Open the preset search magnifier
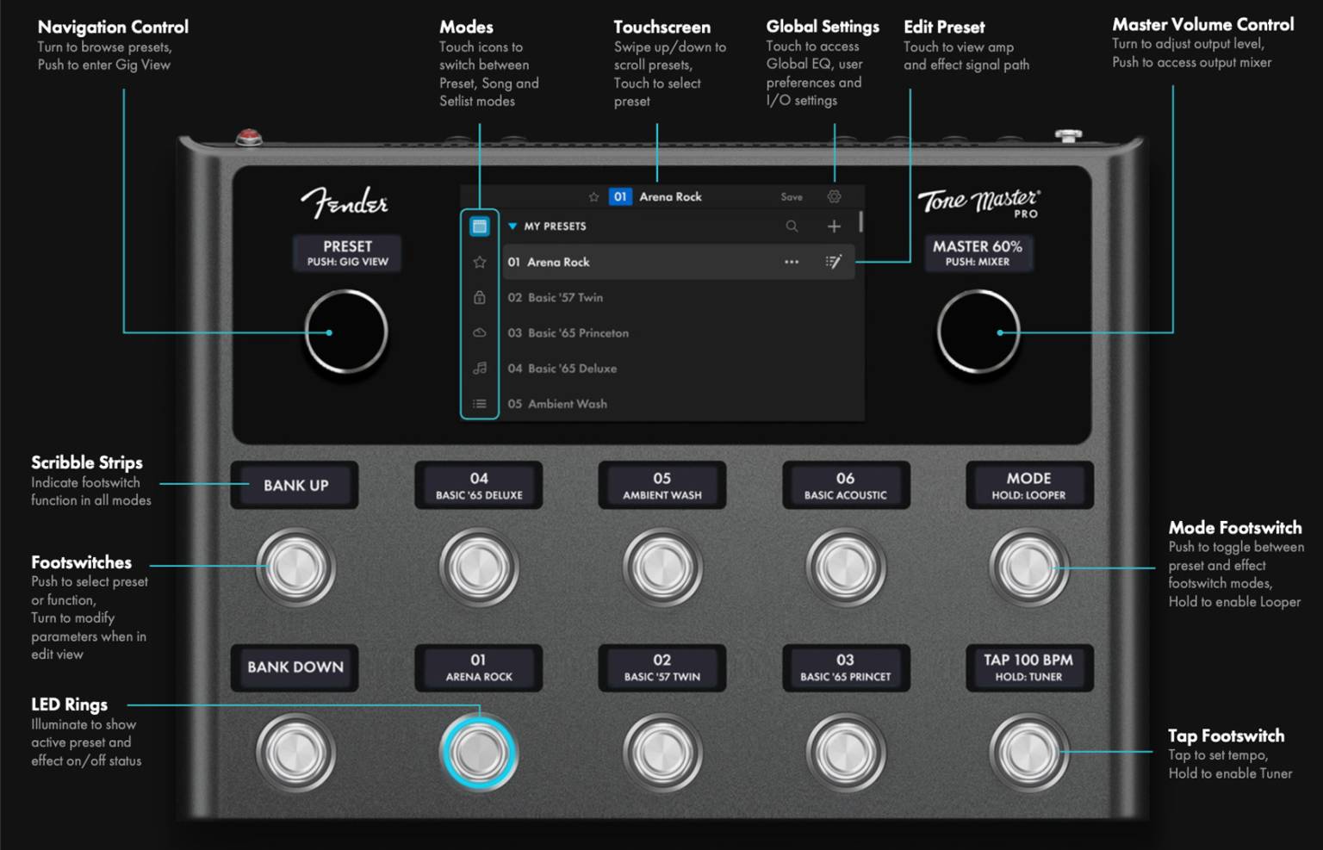 click(x=792, y=226)
